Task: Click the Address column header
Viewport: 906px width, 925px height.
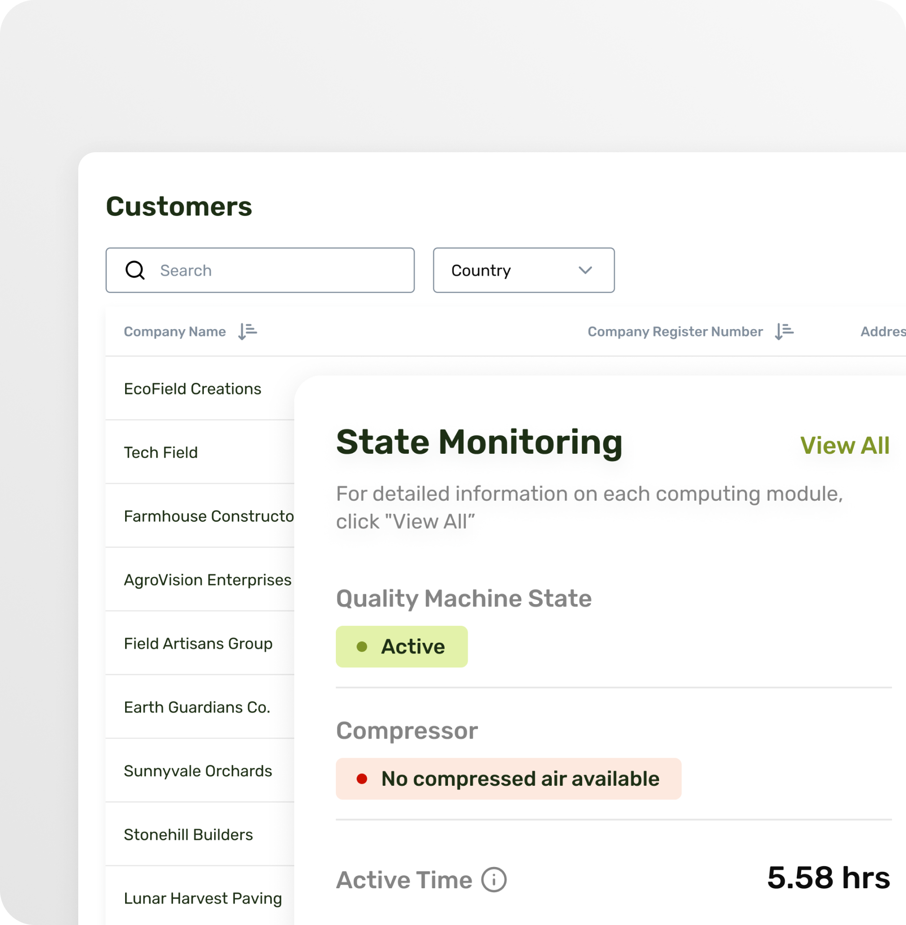Action: (x=882, y=332)
